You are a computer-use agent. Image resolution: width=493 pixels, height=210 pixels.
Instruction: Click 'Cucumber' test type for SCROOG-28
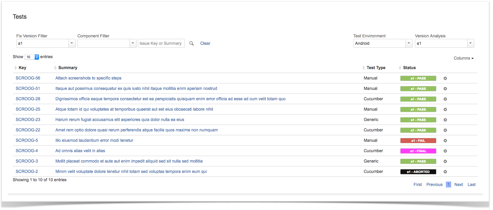pyautogui.click(x=373, y=99)
